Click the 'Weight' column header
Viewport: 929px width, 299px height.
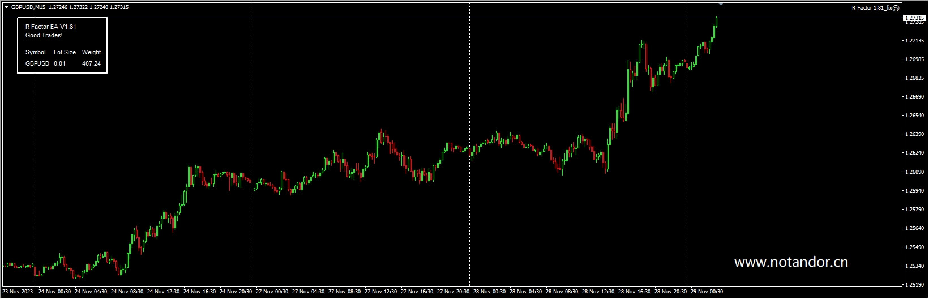coord(92,52)
